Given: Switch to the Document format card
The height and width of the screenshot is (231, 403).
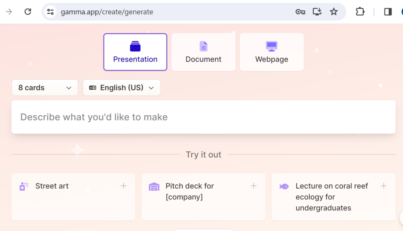Looking at the screenshot, I should click(x=203, y=52).
